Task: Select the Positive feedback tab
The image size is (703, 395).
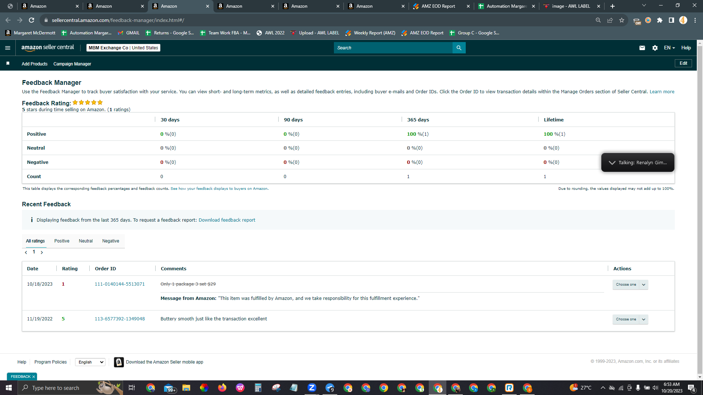Action: point(62,241)
